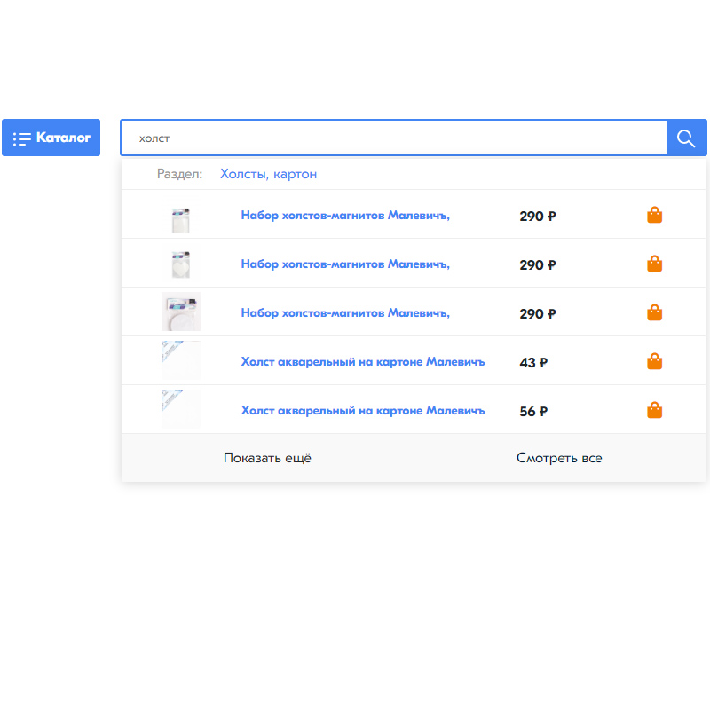710x710 pixels.
Task: Add third 290 ₽ magnet set to cart
Action: (654, 312)
